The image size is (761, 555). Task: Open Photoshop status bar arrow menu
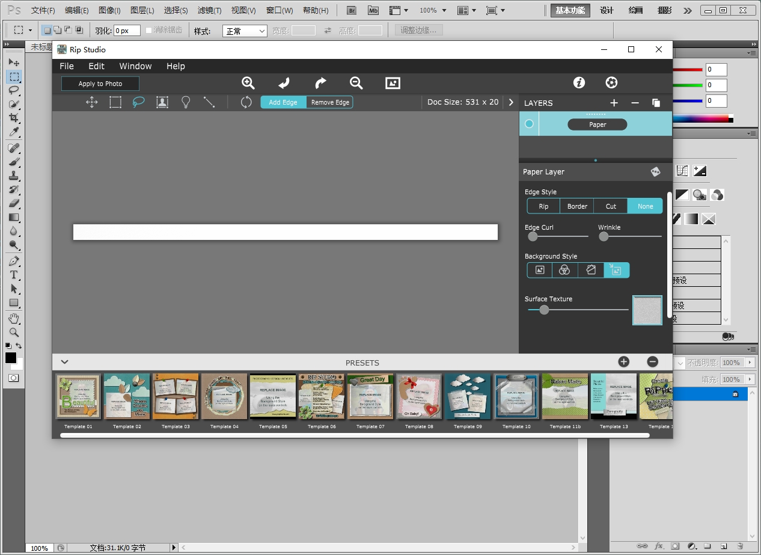174,548
